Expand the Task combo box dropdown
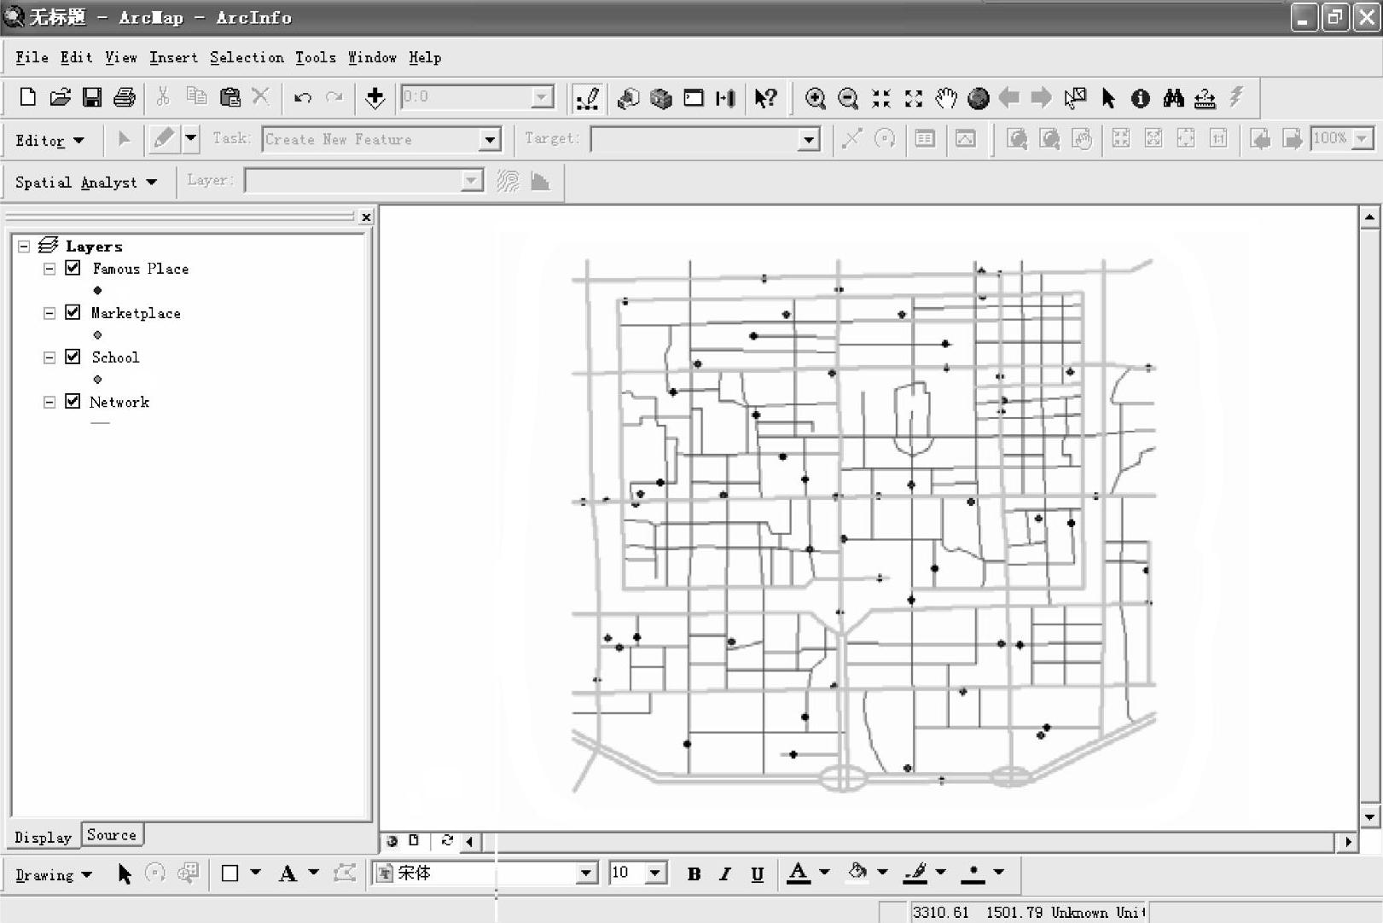This screenshot has width=1383, height=923. [490, 139]
